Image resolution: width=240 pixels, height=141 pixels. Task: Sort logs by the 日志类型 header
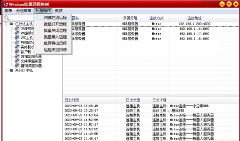(133, 100)
